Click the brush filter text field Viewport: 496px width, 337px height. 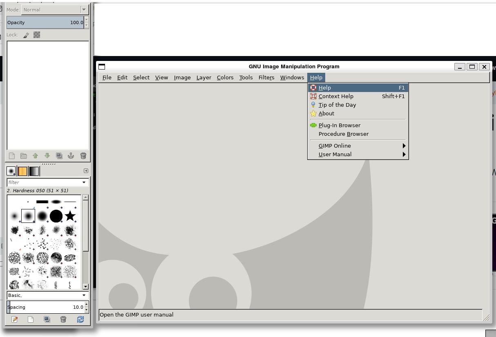[x=43, y=182]
